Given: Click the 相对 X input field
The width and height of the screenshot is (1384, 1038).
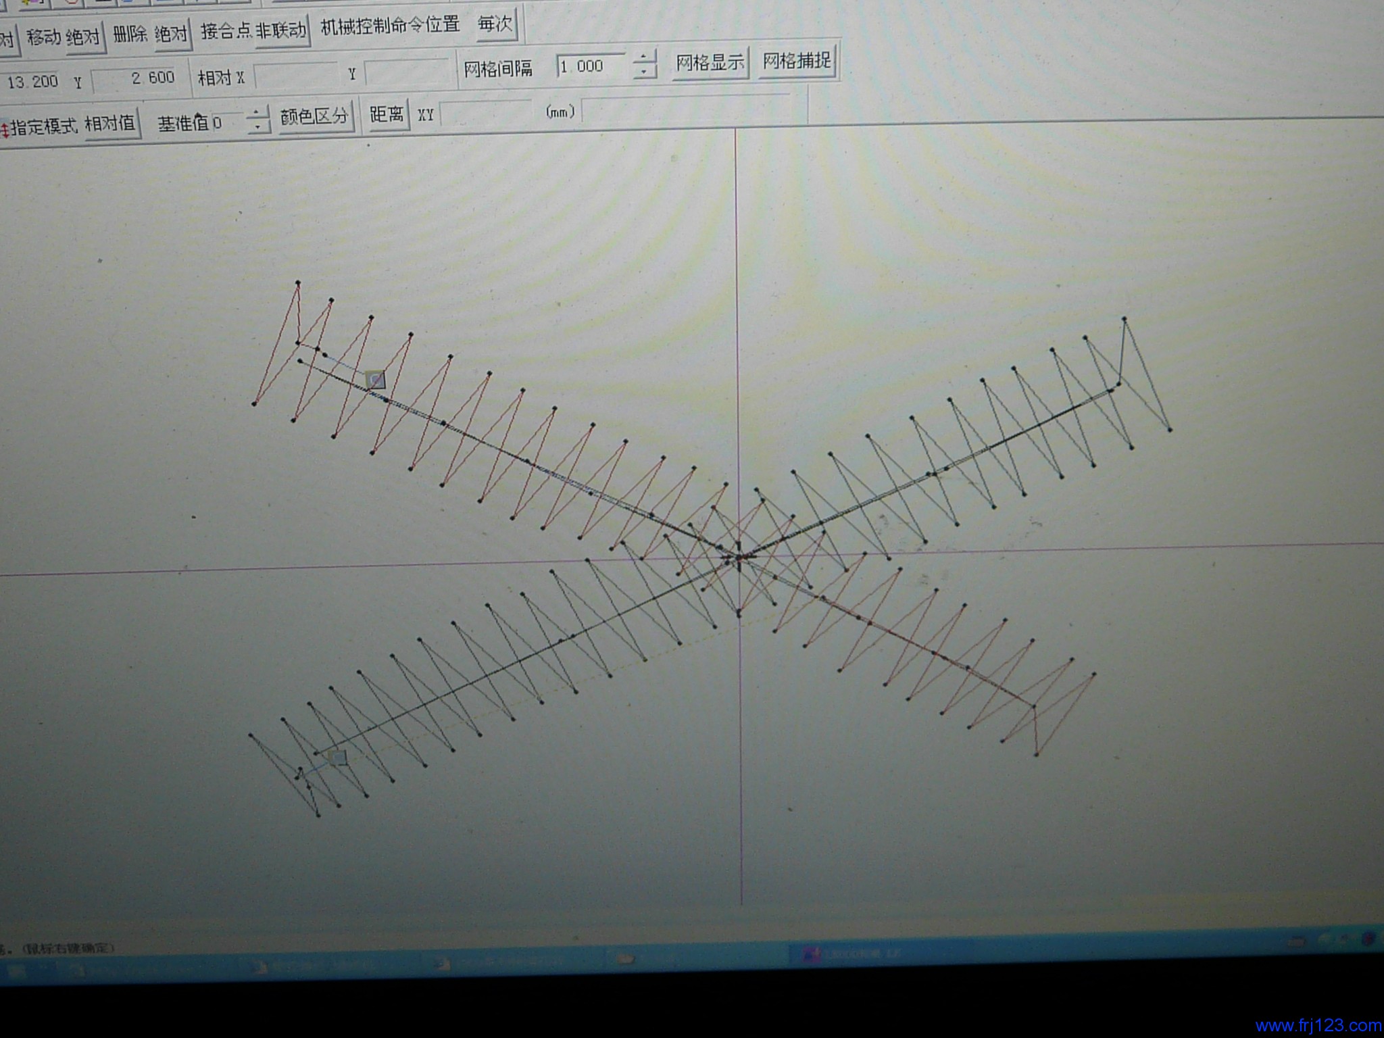Looking at the screenshot, I should click(x=295, y=76).
